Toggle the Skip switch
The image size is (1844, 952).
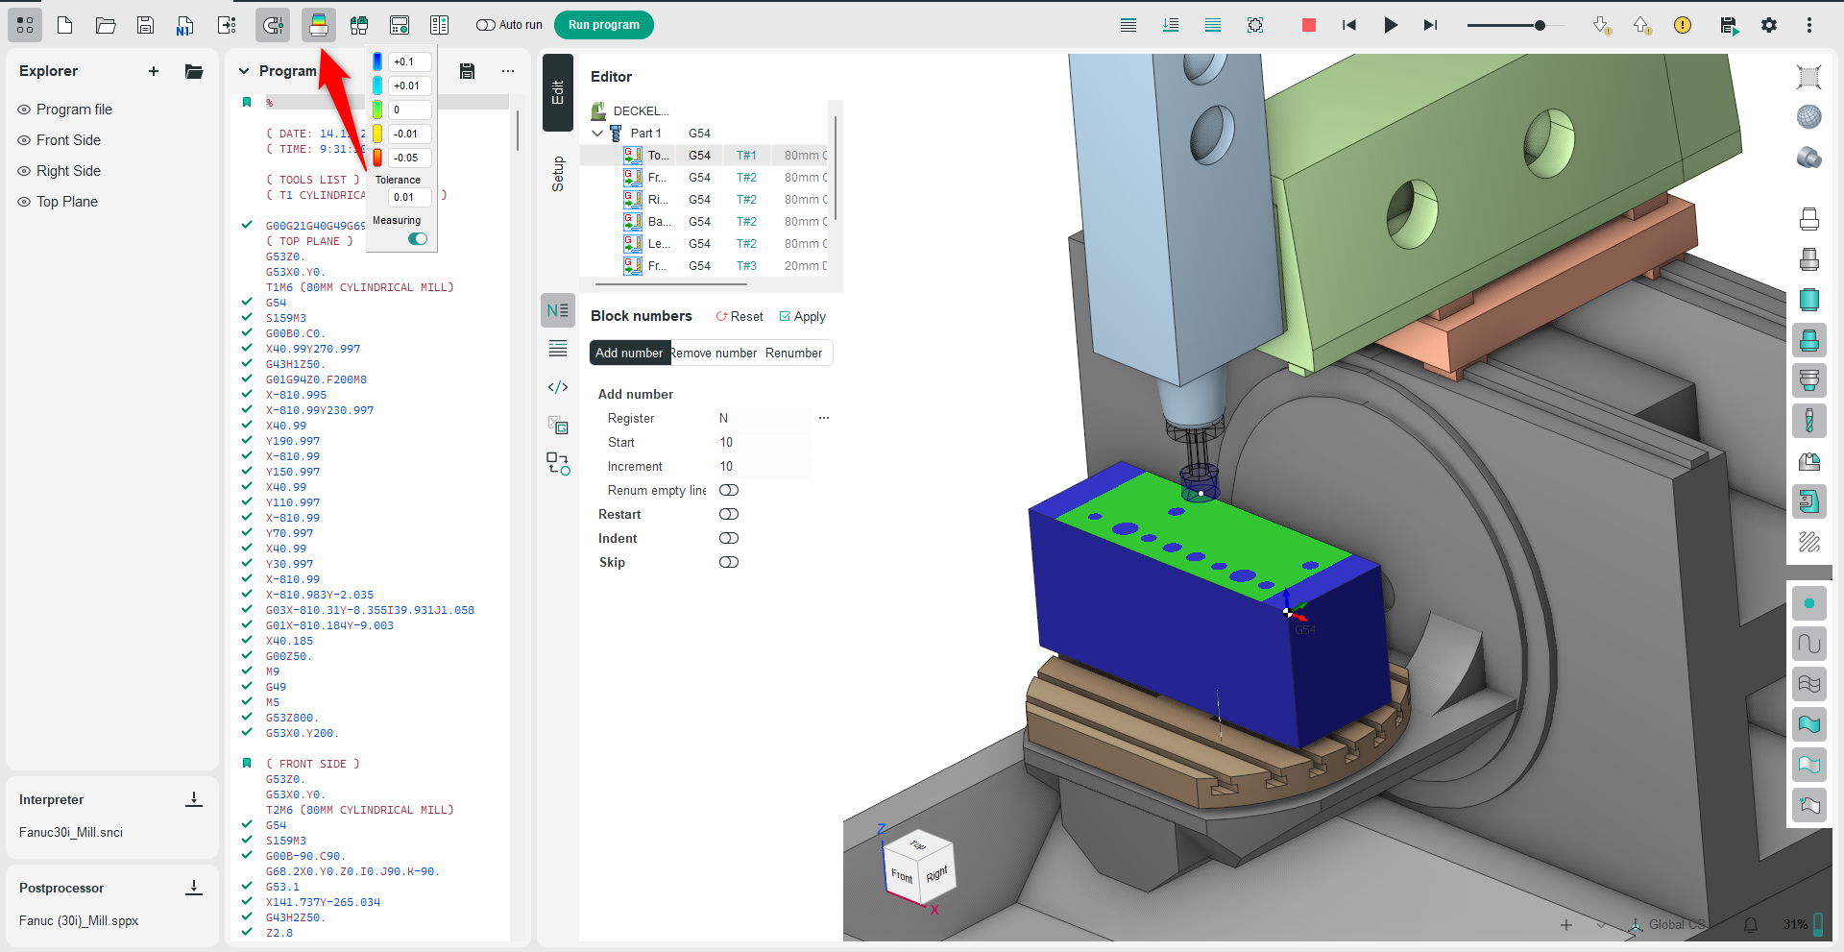(x=729, y=563)
